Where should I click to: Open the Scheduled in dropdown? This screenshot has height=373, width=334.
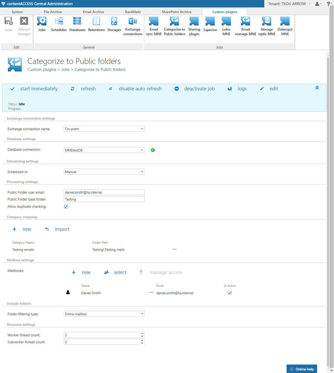pyautogui.click(x=142, y=172)
